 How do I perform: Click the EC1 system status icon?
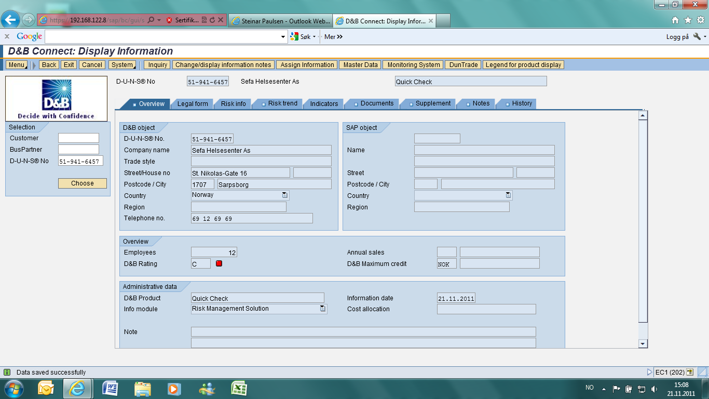point(690,372)
